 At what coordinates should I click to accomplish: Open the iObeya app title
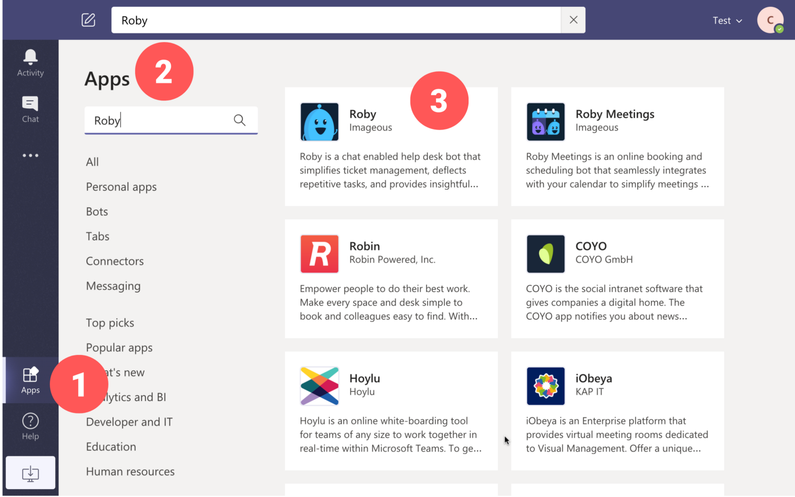[593, 378]
